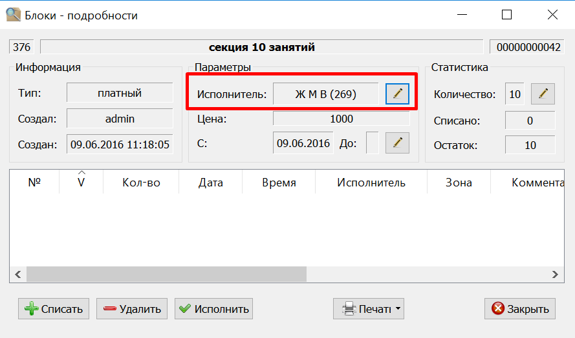Viewport: 575px width, 338px height.
Task: Maximize the Блоки - подробности window
Action: coord(507,15)
